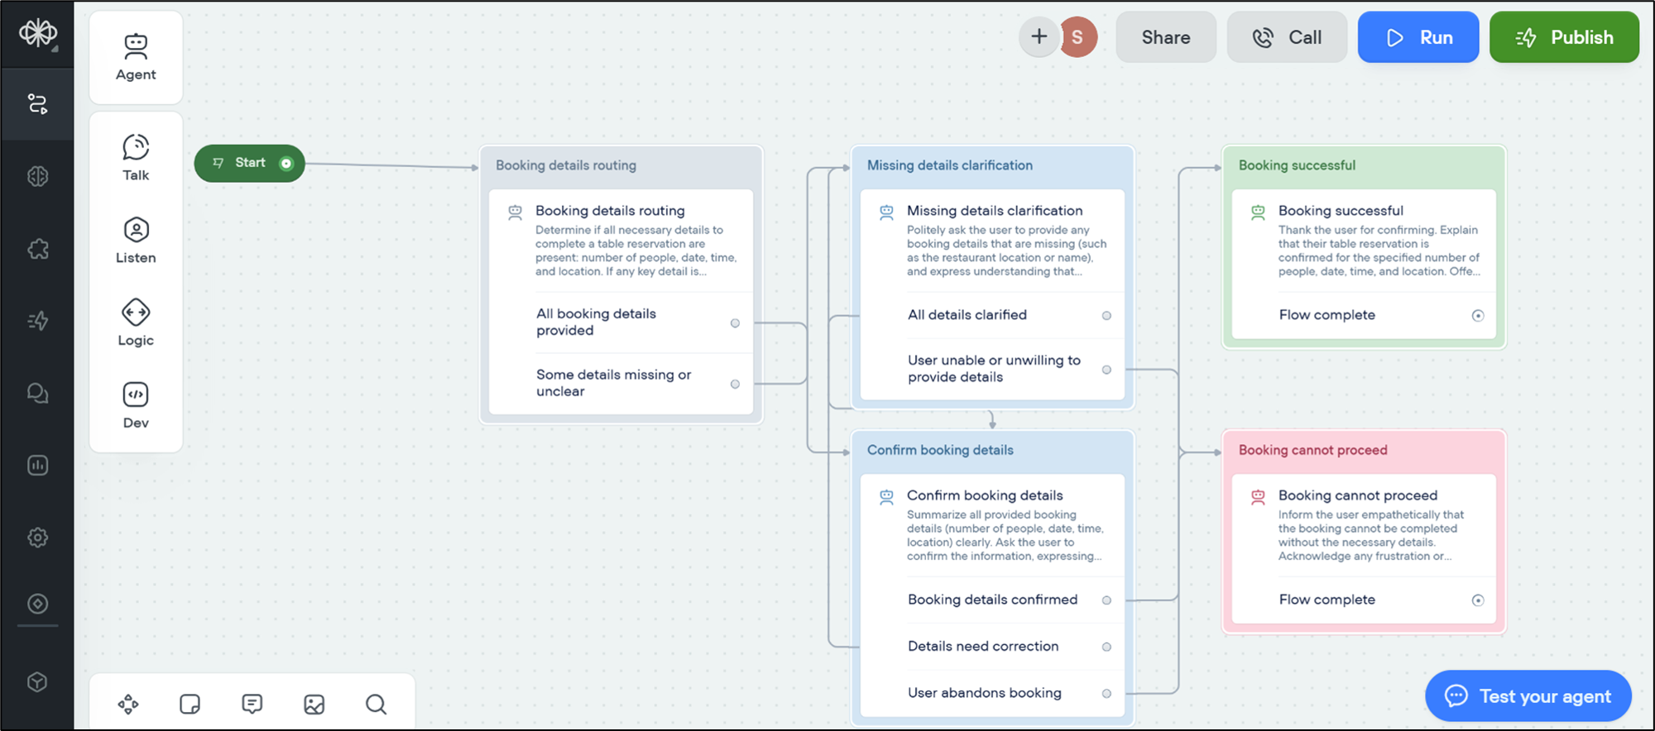This screenshot has height=731, width=1655.
Task: Click the Start node
Action: (x=249, y=163)
